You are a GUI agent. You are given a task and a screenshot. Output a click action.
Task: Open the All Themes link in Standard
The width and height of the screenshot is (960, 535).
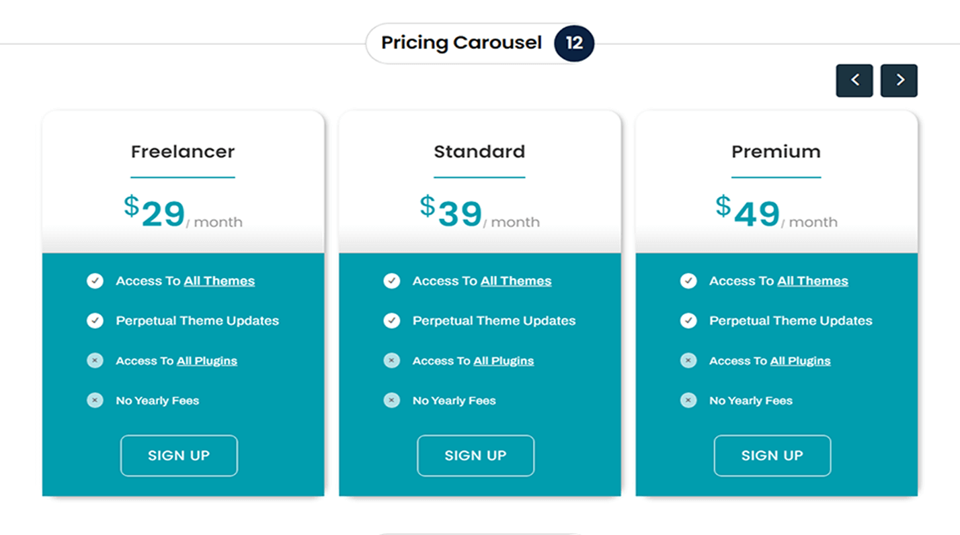tap(516, 281)
